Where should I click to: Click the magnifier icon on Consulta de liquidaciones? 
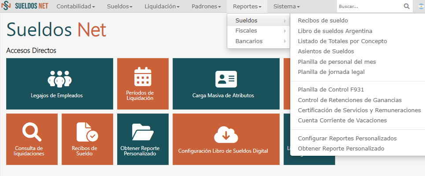32,132
